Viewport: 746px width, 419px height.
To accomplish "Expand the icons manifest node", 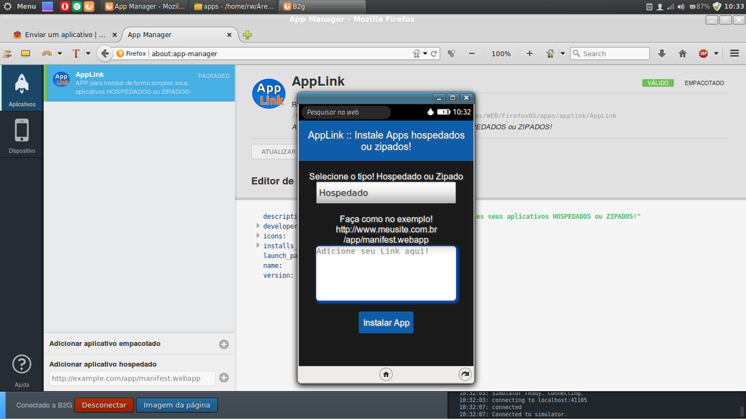I will tap(258, 236).
